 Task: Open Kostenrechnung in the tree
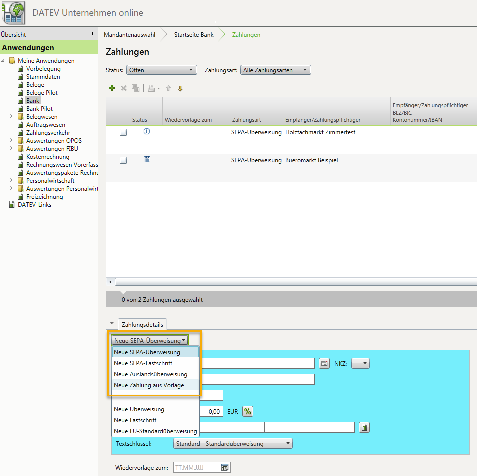(x=48, y=156)
